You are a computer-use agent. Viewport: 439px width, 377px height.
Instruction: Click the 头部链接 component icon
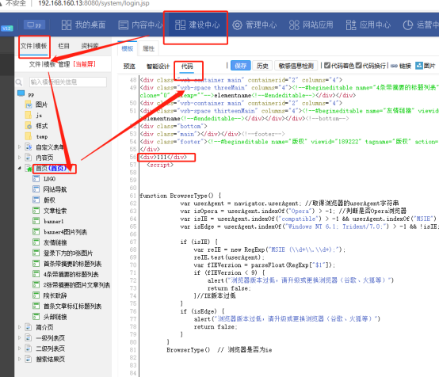pos(36,317)
